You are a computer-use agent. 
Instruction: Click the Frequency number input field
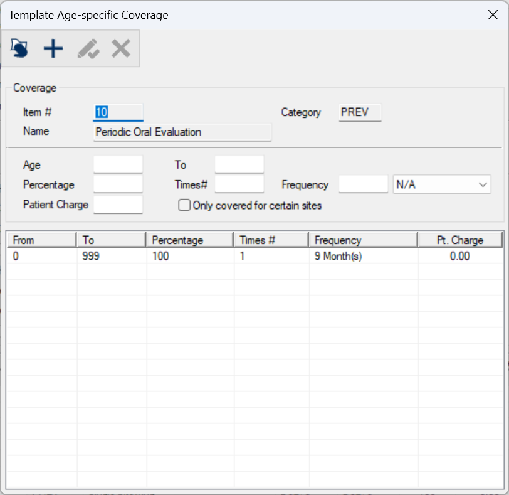363,185
